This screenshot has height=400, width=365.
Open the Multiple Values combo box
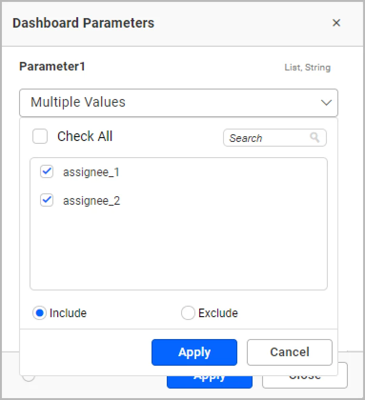pyautogui.click(x=172, y=103)
